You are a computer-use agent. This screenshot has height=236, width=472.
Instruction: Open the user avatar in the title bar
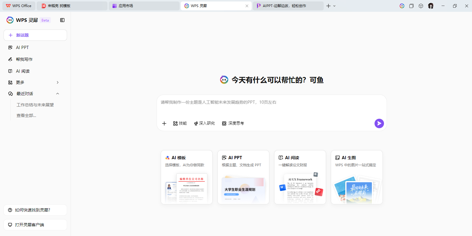coord(431,6)
